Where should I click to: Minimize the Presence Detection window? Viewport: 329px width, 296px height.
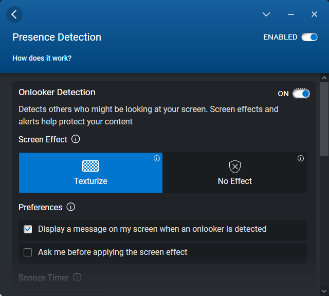point(291,14)
